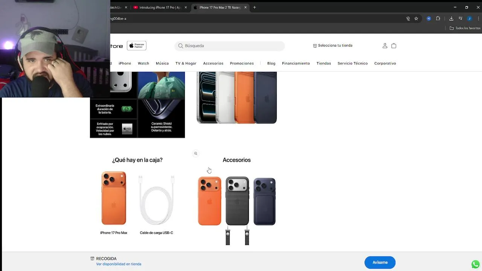This screenshot has width=482, height=271.
Task: Close the Watch Live tab
Action: pyautogui.click(x=126, y=7)
